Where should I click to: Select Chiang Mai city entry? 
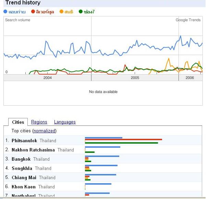(x=24, y=177)
